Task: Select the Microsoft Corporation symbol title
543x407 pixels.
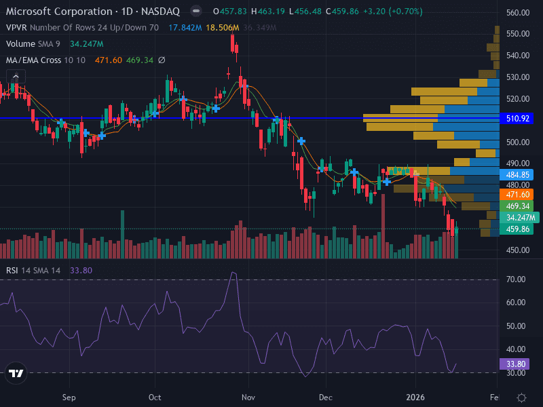Action: click(x=59, y=12)
